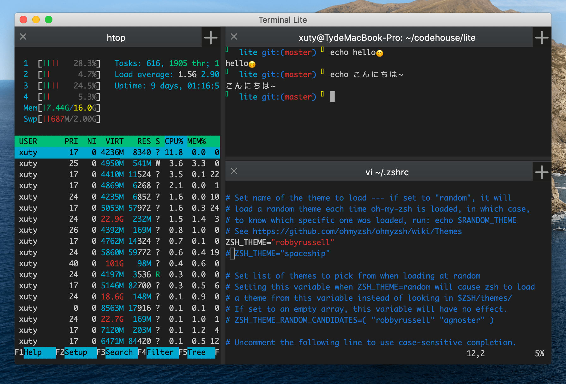The height and width of the screenshot is (384, 566).
Task: Select the xuty@TydeMacBook-Pro shell tab
Action: click(387, 38)
